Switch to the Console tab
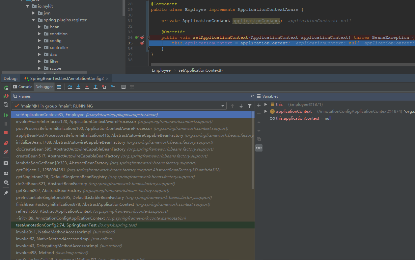 pos(23,87)
